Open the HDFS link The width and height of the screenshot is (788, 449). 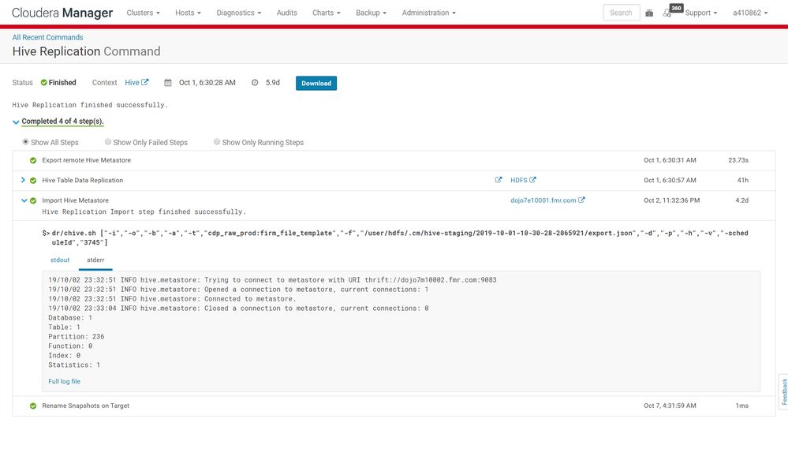tap(519, 180)
